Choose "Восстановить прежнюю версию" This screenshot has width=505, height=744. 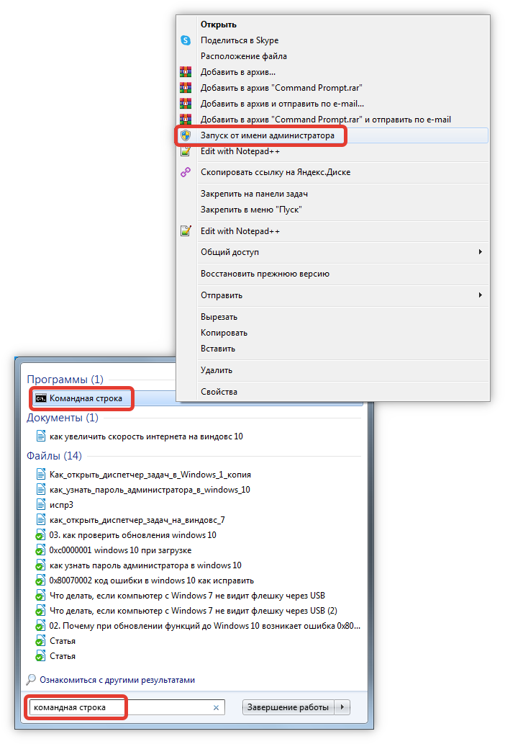click(265, 274)
